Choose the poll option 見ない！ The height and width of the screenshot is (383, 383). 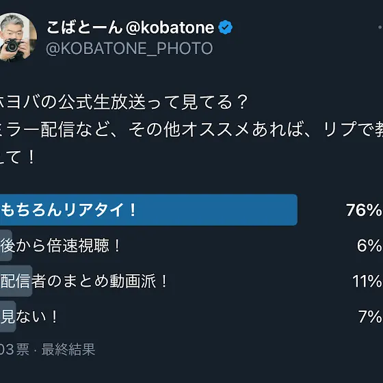29,316
